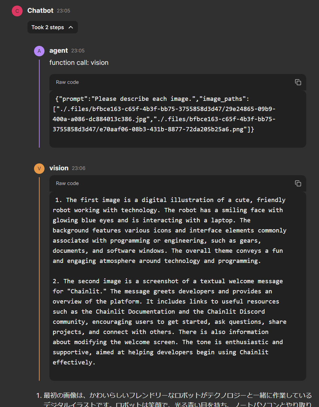
Task: Click the 23:05 timestamp beside agent
Action: click(78, 51)
